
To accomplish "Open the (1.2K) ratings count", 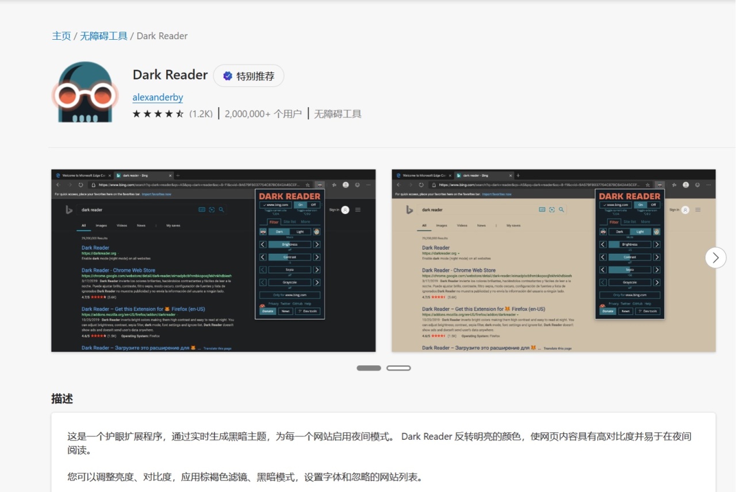I will tap(201, 114).
